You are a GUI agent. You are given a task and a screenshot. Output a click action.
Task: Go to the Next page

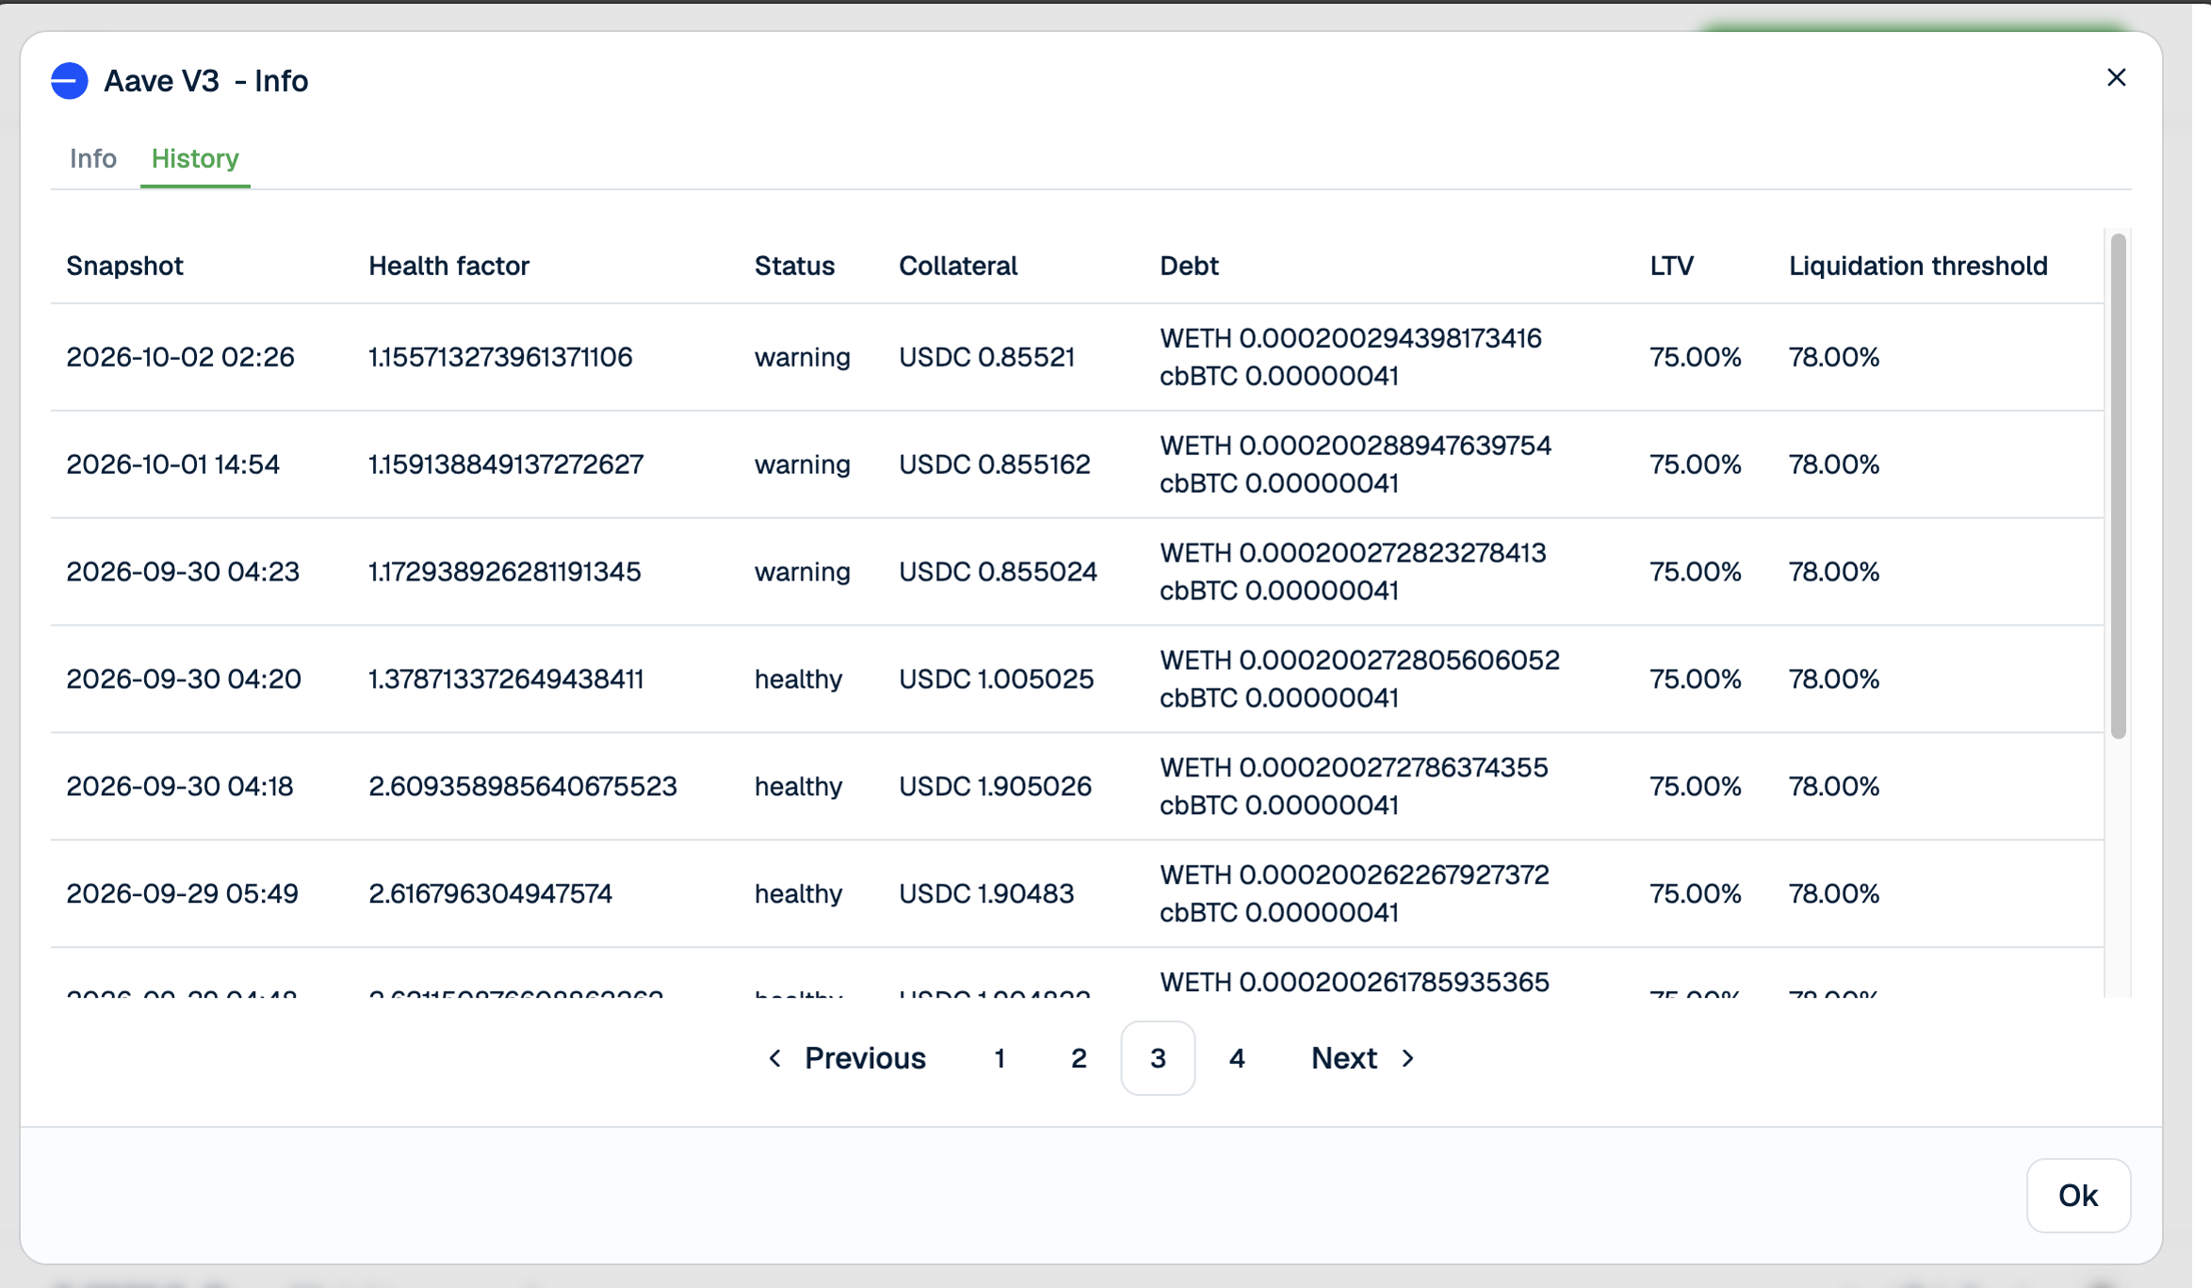pos(1363,1058)
